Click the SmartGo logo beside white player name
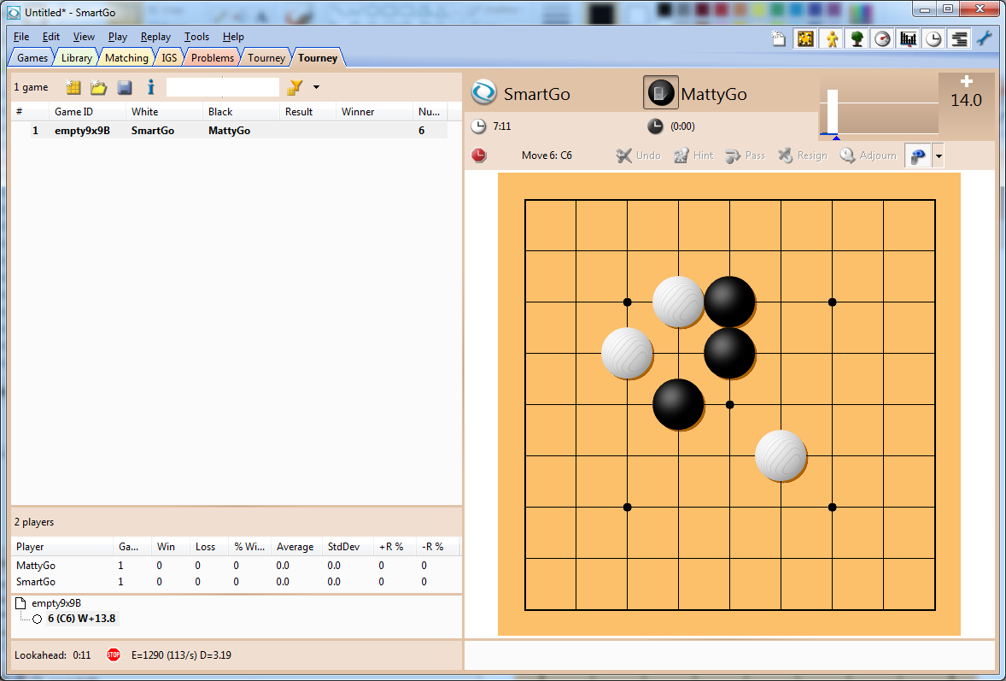Image resolution: width=1006 pixels, height=681 pixels. click(483, 91)
